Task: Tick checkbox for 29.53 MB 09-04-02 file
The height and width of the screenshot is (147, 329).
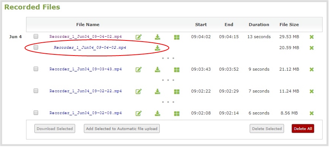Action: pyautogui.click(x=36, y=36)
